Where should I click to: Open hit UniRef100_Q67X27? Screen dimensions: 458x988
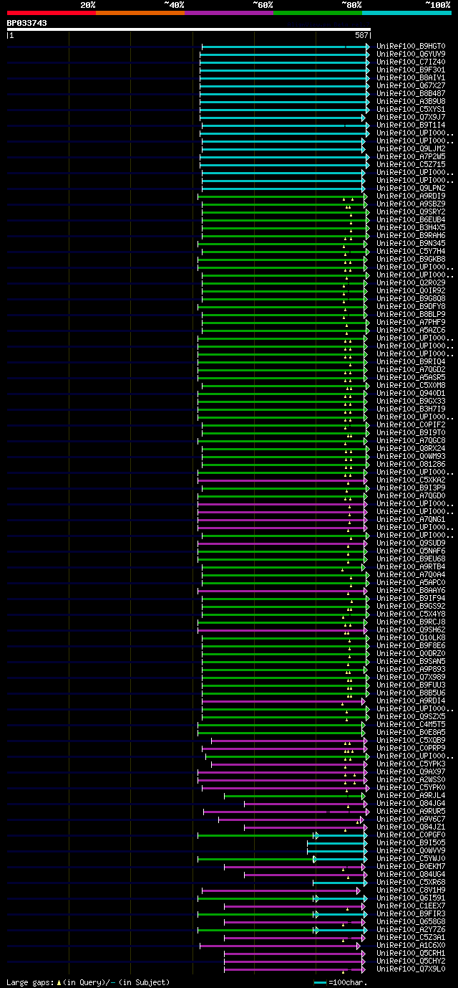click(x=410, y=85)
